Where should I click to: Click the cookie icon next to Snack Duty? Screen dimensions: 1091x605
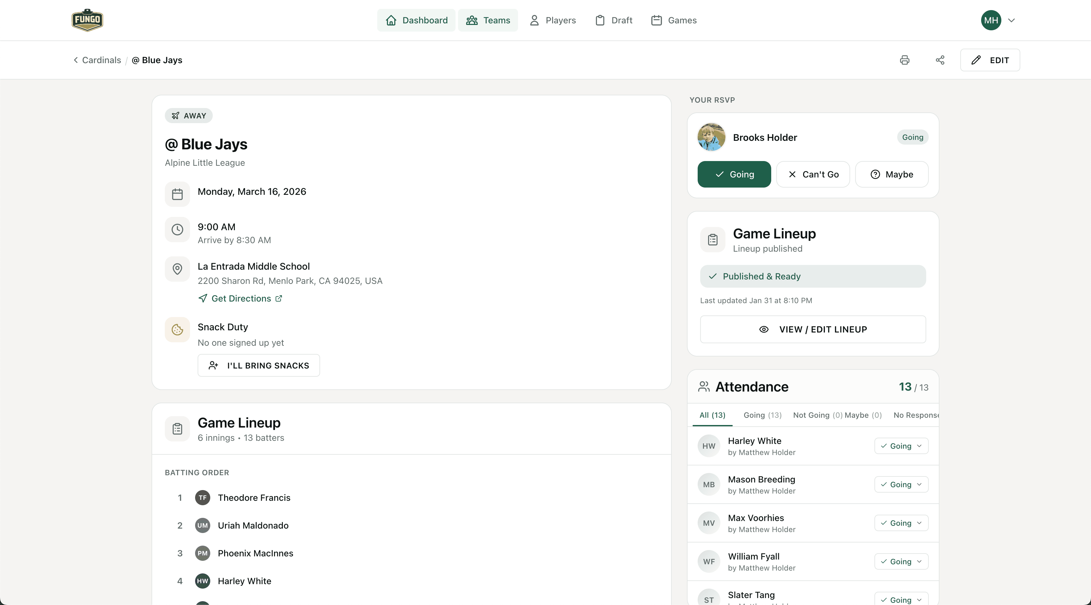point(177,330)
